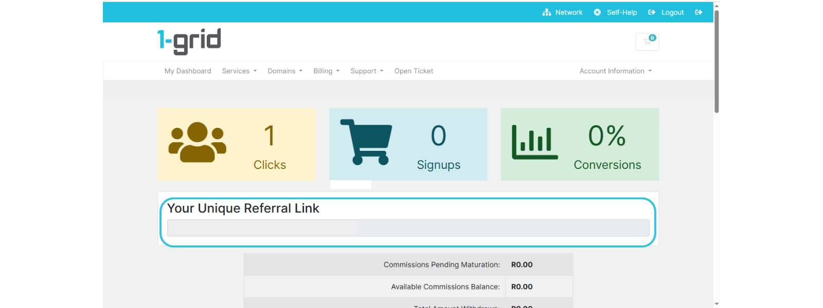Click the scrollbar down arrow

point(717,304)
